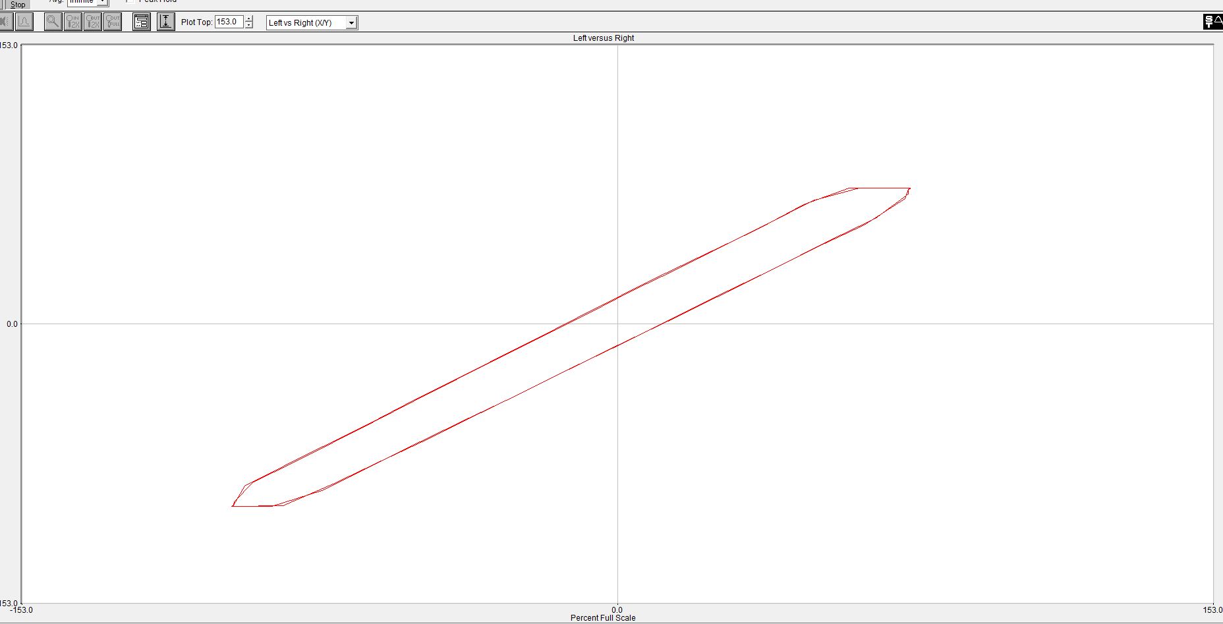This screenshot has height=624, width=1223.
Task: Click the ST logo icon at top right
Action: (1212, 22)
